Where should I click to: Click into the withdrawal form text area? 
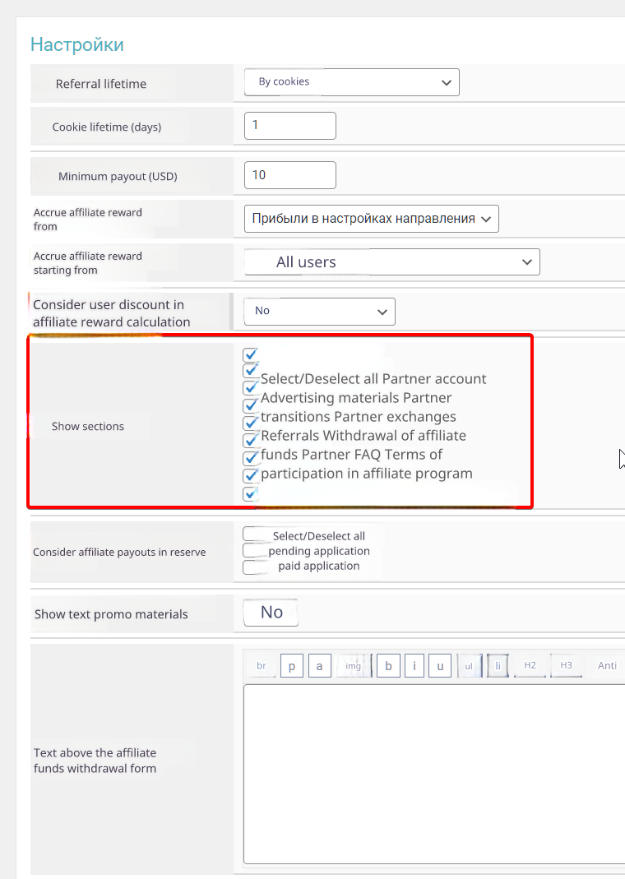(434, 773)
